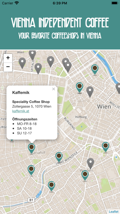Select the gray marker above the large Wien label
The image size is (120, 214).
[x=90, y=92]
